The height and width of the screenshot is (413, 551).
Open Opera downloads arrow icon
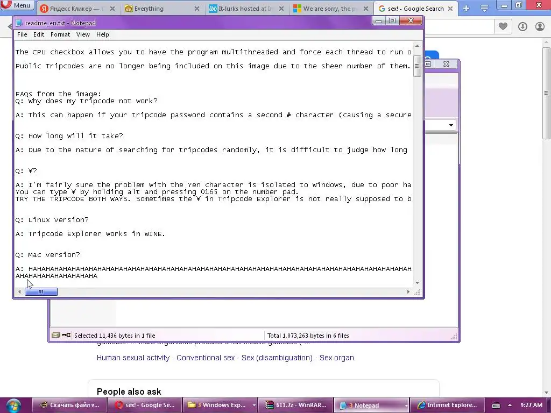coord(522,26)
